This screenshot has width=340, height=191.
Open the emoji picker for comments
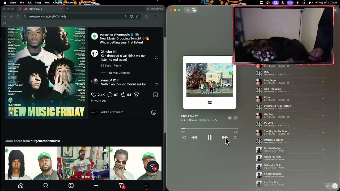(154, 112)
